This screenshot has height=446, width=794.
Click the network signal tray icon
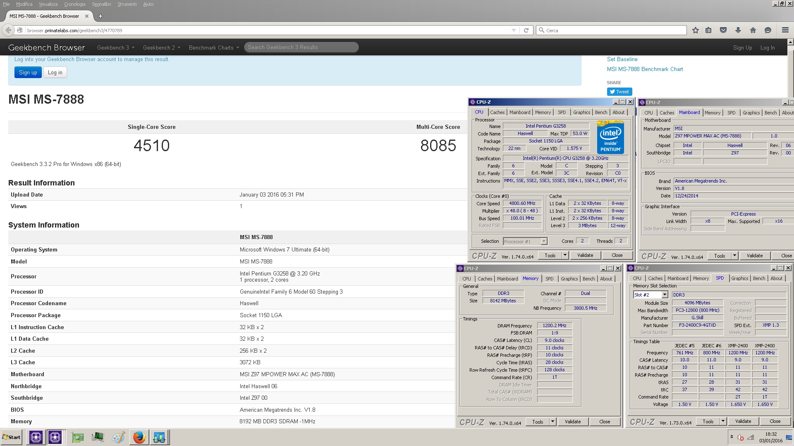click(751, 437)
